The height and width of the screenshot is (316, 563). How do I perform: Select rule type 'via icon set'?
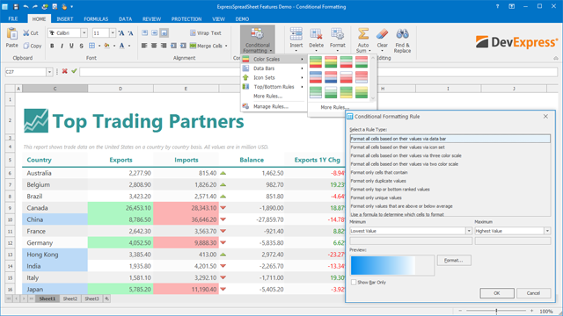450,147
